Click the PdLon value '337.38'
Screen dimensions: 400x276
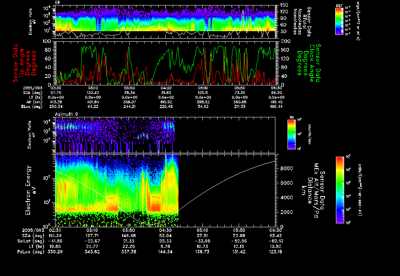click(x=129, y=252)
